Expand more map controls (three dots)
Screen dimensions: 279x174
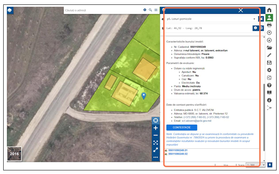(156, 157)
